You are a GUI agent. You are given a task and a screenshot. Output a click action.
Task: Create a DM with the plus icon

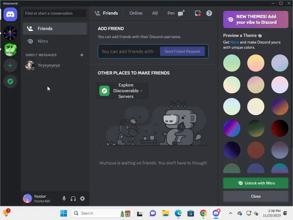click(82, 55)
